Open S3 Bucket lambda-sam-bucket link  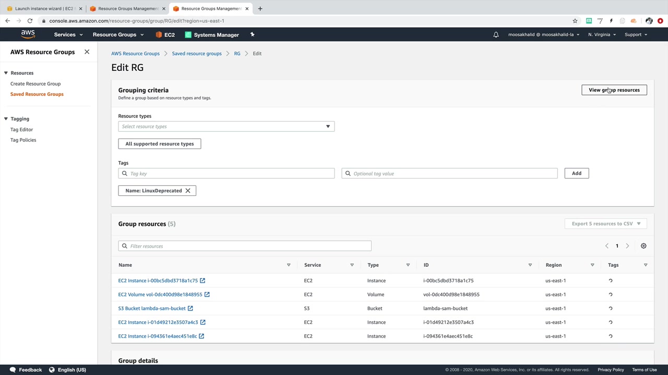click(152, 308)
